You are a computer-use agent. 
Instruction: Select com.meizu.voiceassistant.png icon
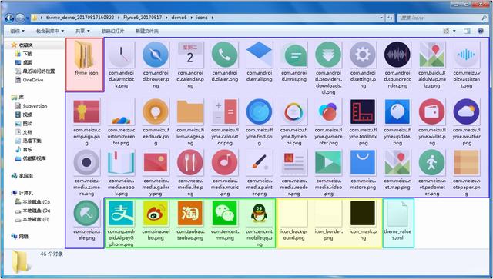[467, 55]
